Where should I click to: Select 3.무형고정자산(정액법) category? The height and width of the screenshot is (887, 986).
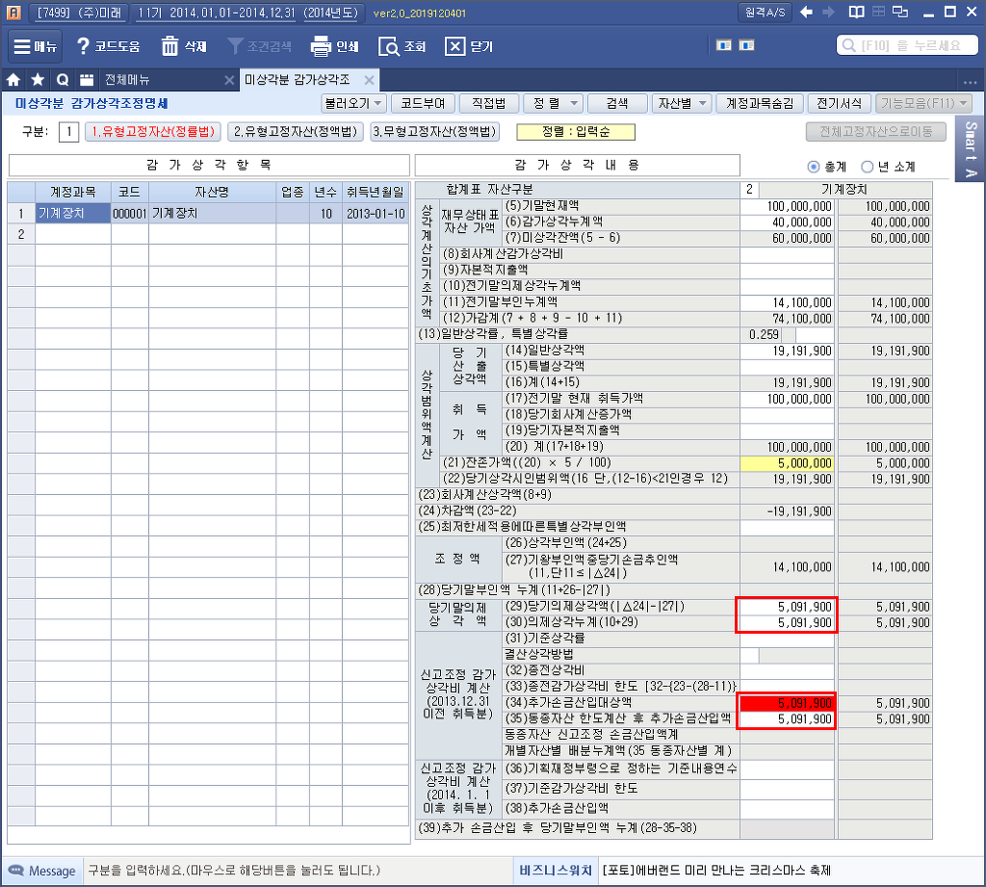pos(435,132)
